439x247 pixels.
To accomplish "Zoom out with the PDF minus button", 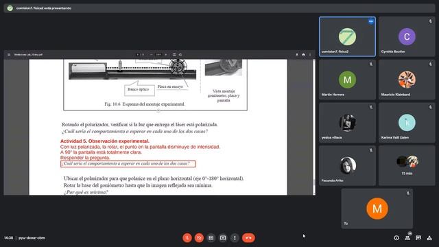I will click(x=151, y=55).
